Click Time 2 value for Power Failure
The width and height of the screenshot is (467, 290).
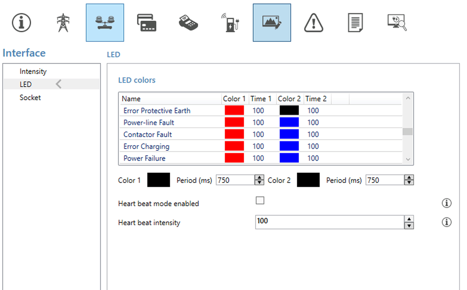click(313, 158)
